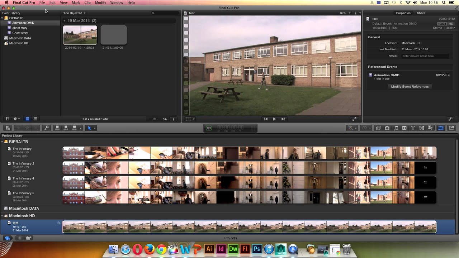Click the Share export arrow icon
Screen dimensions: 459x258
coord(451,128)
